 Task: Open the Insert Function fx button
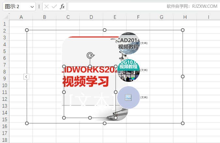click(x=62, y=6)
